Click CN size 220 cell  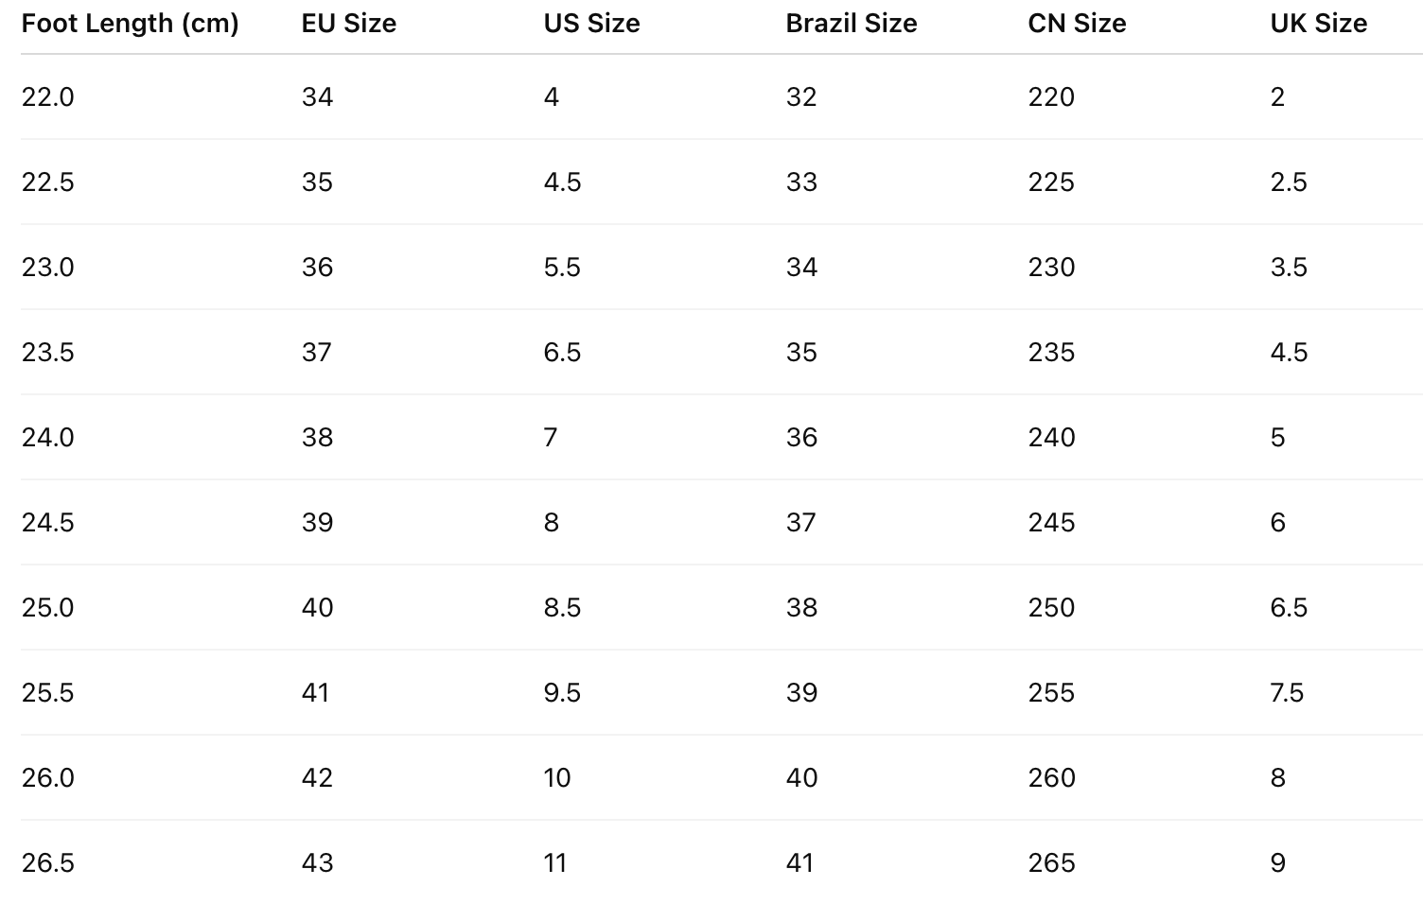1051,97
